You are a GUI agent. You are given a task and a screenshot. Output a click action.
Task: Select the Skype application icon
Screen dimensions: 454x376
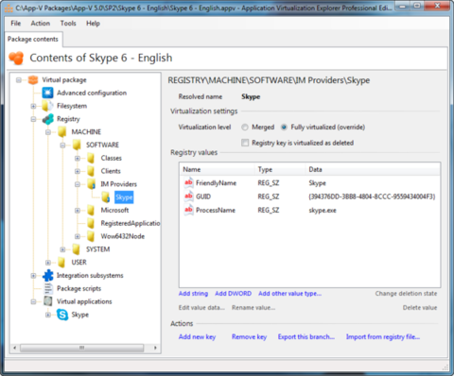click(62, 315)
